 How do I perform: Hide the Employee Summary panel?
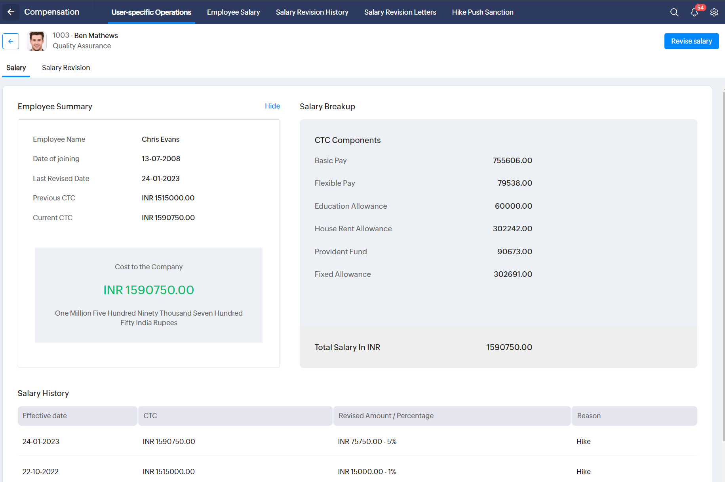tap(272, 106)
